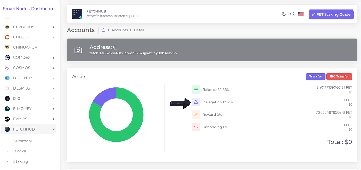Expand E-MONEY chevron in sidebar
The width and height of the screenshot is (361, 170).
(x=53, y=109)
